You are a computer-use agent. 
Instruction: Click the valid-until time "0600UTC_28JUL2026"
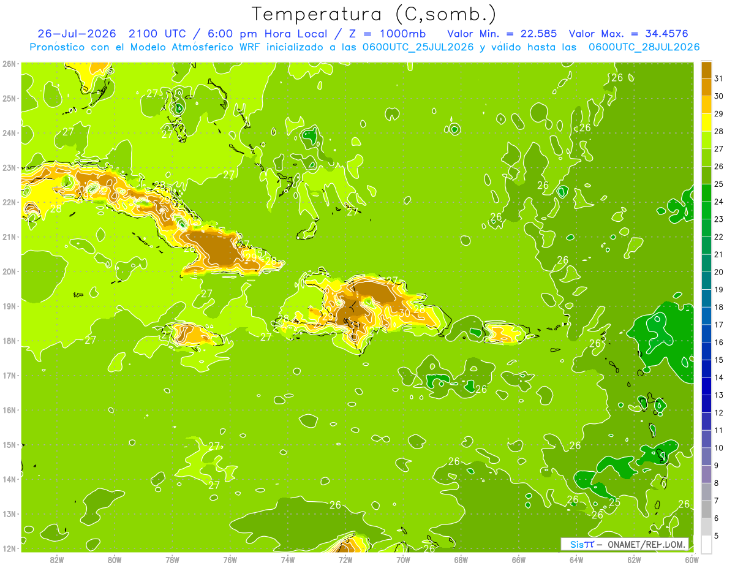tap(644, 47)
